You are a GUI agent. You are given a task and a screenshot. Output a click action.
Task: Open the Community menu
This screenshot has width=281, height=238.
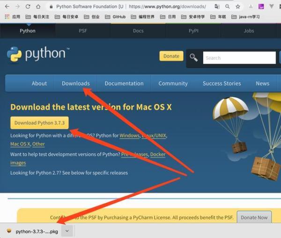(x=173, y=83)
